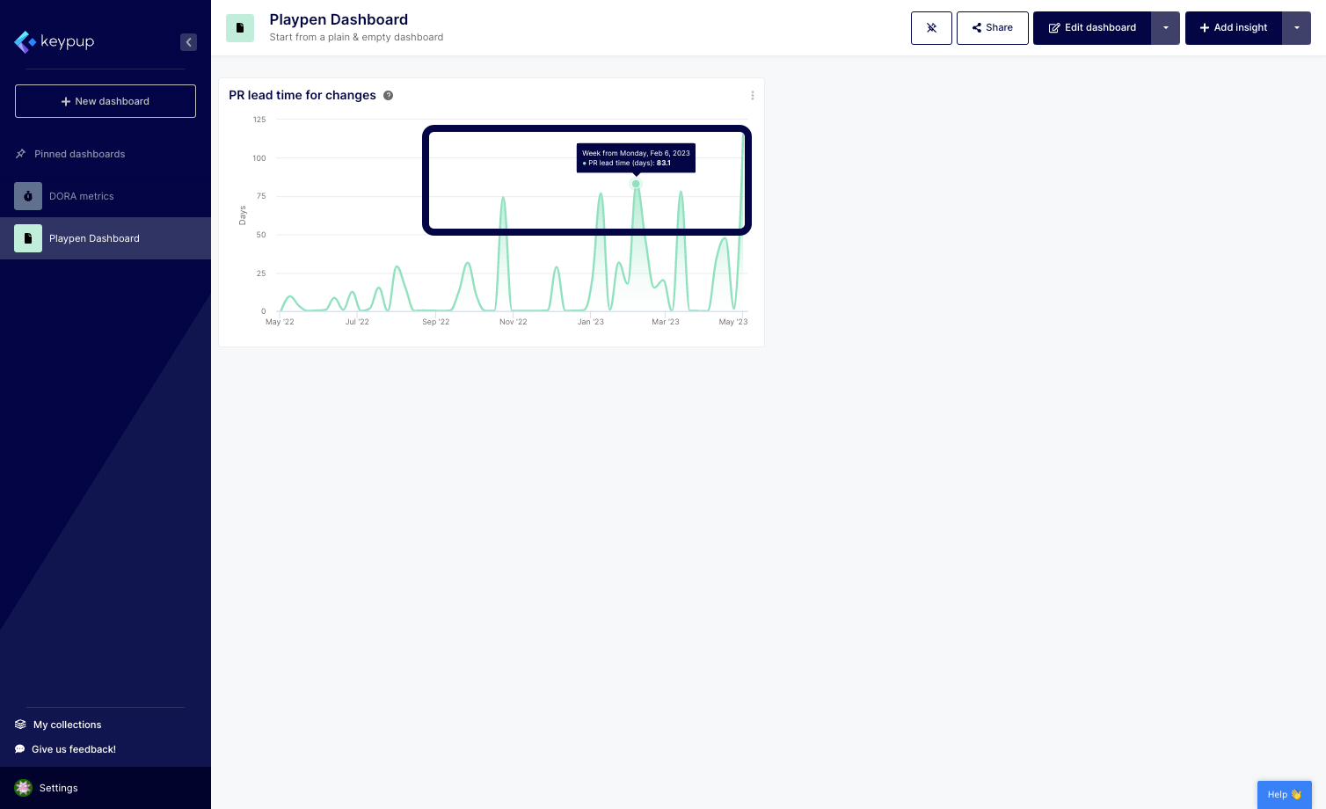Click the Add insight button

pyautogui.click(x=1233, y=28)
